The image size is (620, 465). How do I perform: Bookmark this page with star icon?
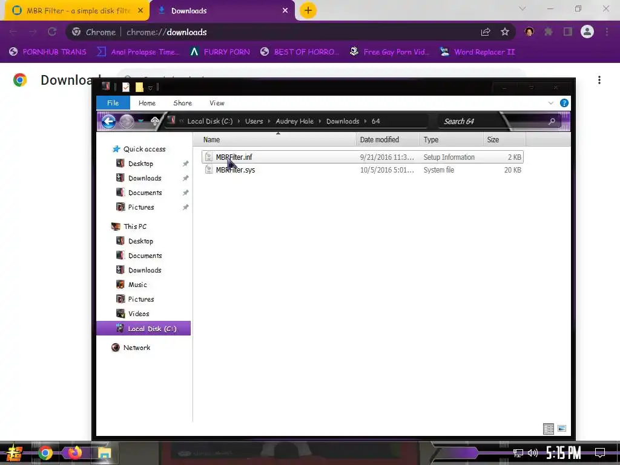[x=504, y=32]
